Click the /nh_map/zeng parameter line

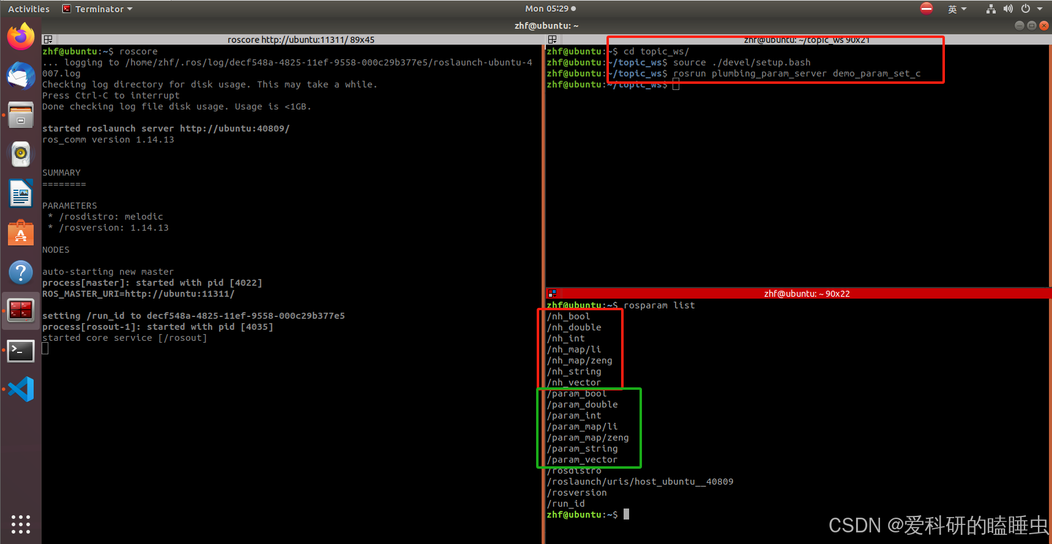tap(580, 360)
